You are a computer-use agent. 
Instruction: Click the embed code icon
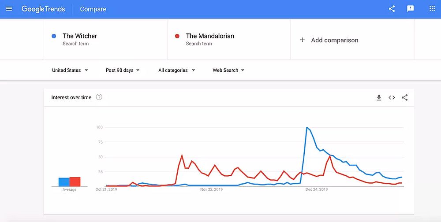(x=392, y=98)
